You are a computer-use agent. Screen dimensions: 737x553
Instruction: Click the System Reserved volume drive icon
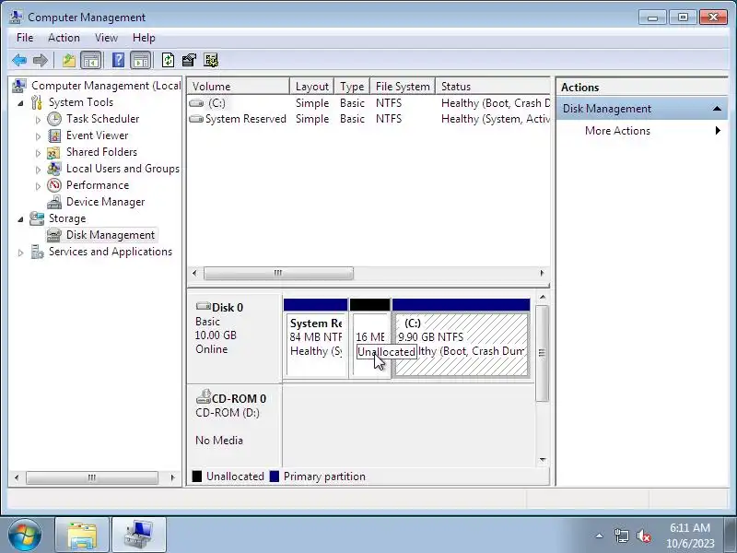196,119
